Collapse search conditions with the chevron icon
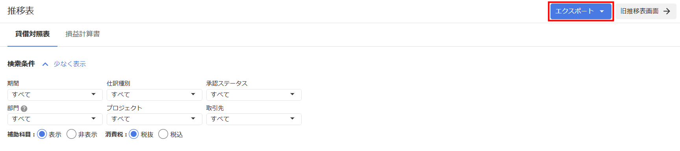 click(x=45, y=64)
